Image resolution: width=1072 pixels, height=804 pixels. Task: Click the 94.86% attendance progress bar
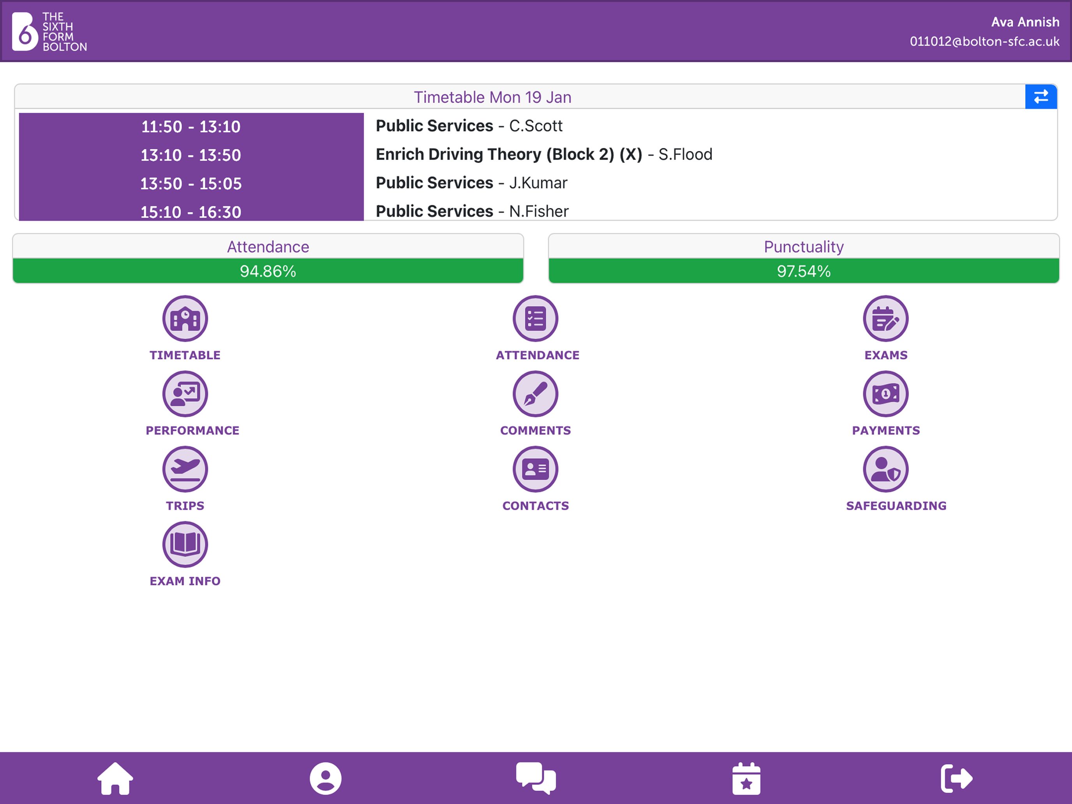[268, 270]
